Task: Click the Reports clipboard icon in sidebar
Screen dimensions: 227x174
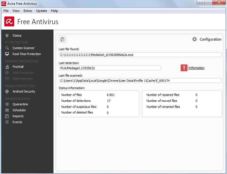Action: point(7,116)
